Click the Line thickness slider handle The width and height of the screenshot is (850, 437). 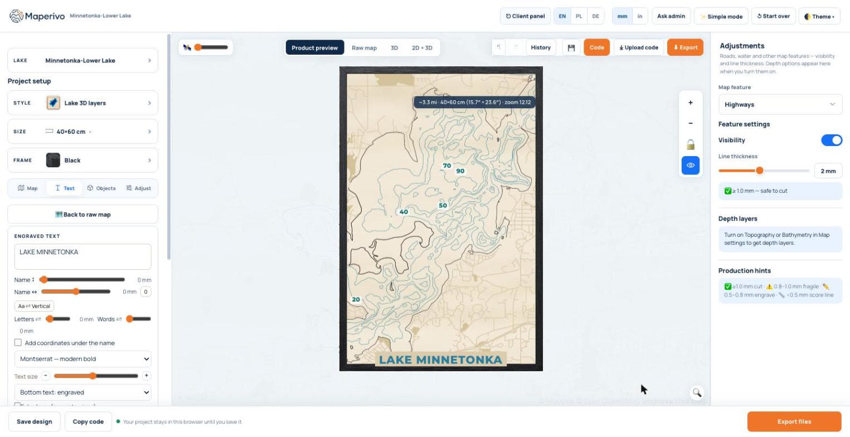pos(759,171)
